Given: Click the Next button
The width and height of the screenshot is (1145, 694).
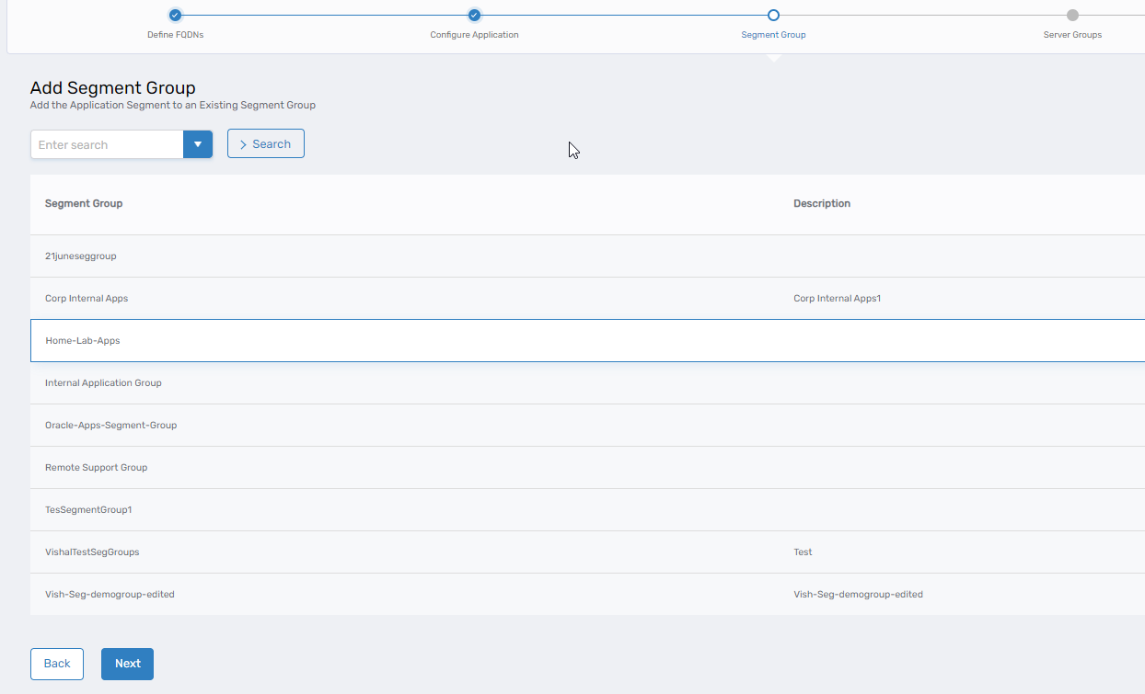Looking at the screenshot, I should click(x=127, y=664).
